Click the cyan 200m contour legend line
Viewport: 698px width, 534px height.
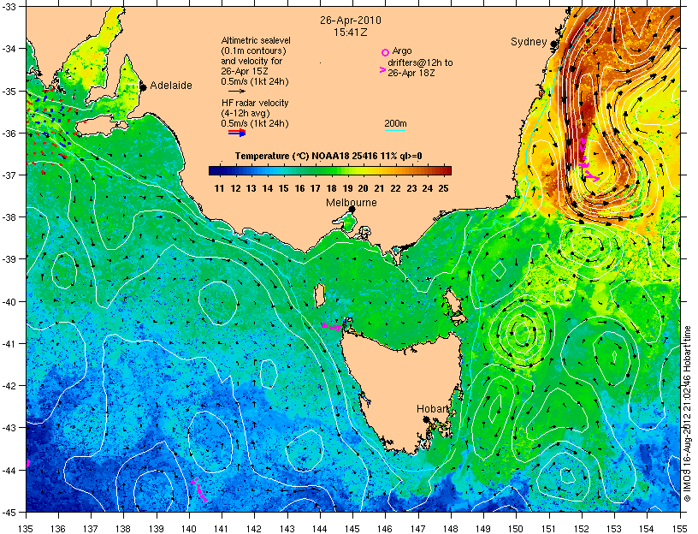[x=395, y=130]
